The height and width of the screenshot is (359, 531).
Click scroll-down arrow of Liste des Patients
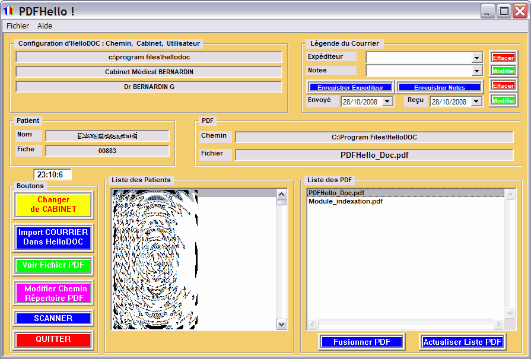click(x=281, y=324)
